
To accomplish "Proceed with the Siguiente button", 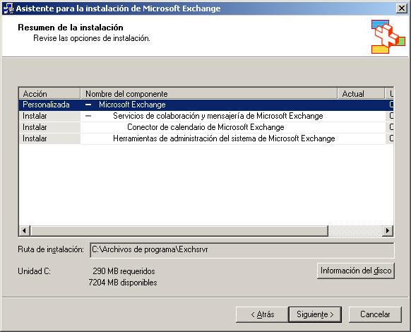I will [315, 314].
